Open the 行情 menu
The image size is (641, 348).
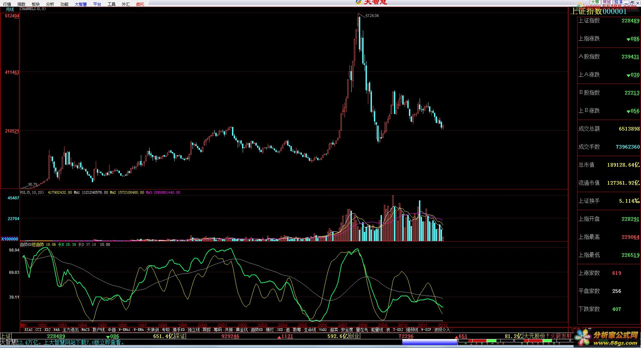point(7,4)
